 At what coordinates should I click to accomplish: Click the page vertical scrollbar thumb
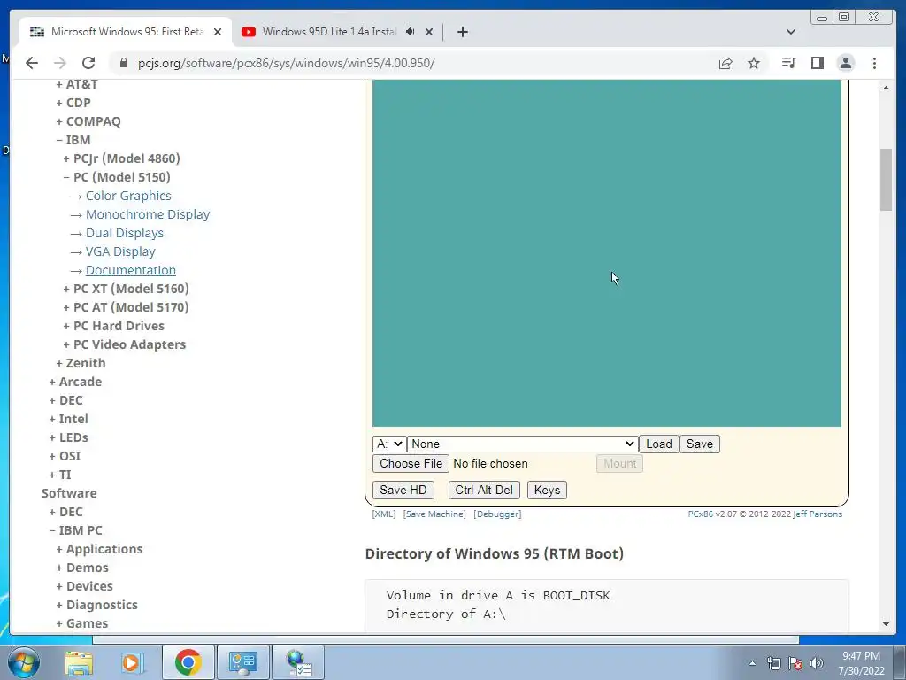pos(886,180)
